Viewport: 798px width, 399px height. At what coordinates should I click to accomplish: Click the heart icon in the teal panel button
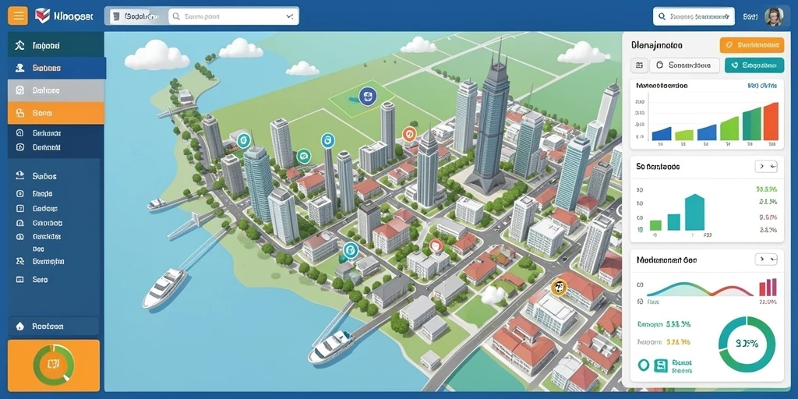pyautogui.click(x=734, y=65)
